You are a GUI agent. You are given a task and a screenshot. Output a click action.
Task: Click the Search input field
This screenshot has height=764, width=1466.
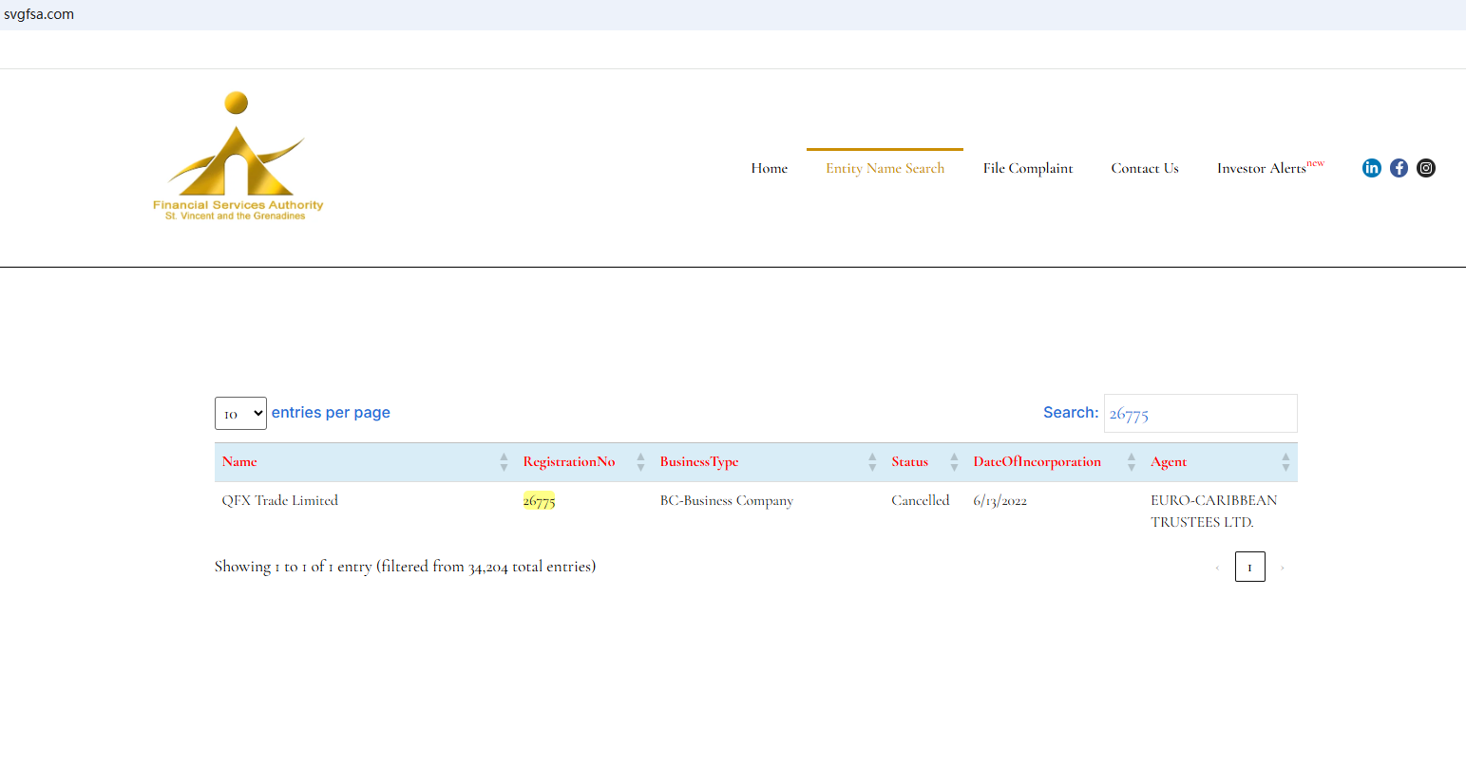[1200, 414]
